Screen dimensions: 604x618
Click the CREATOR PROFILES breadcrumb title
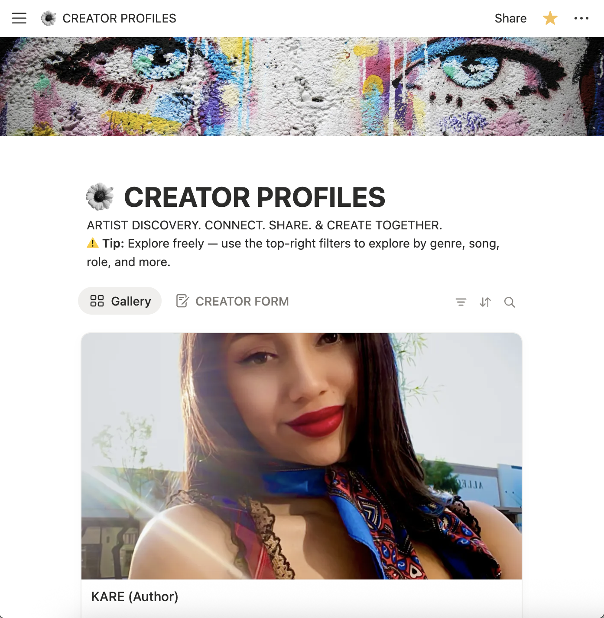(120, 18)
